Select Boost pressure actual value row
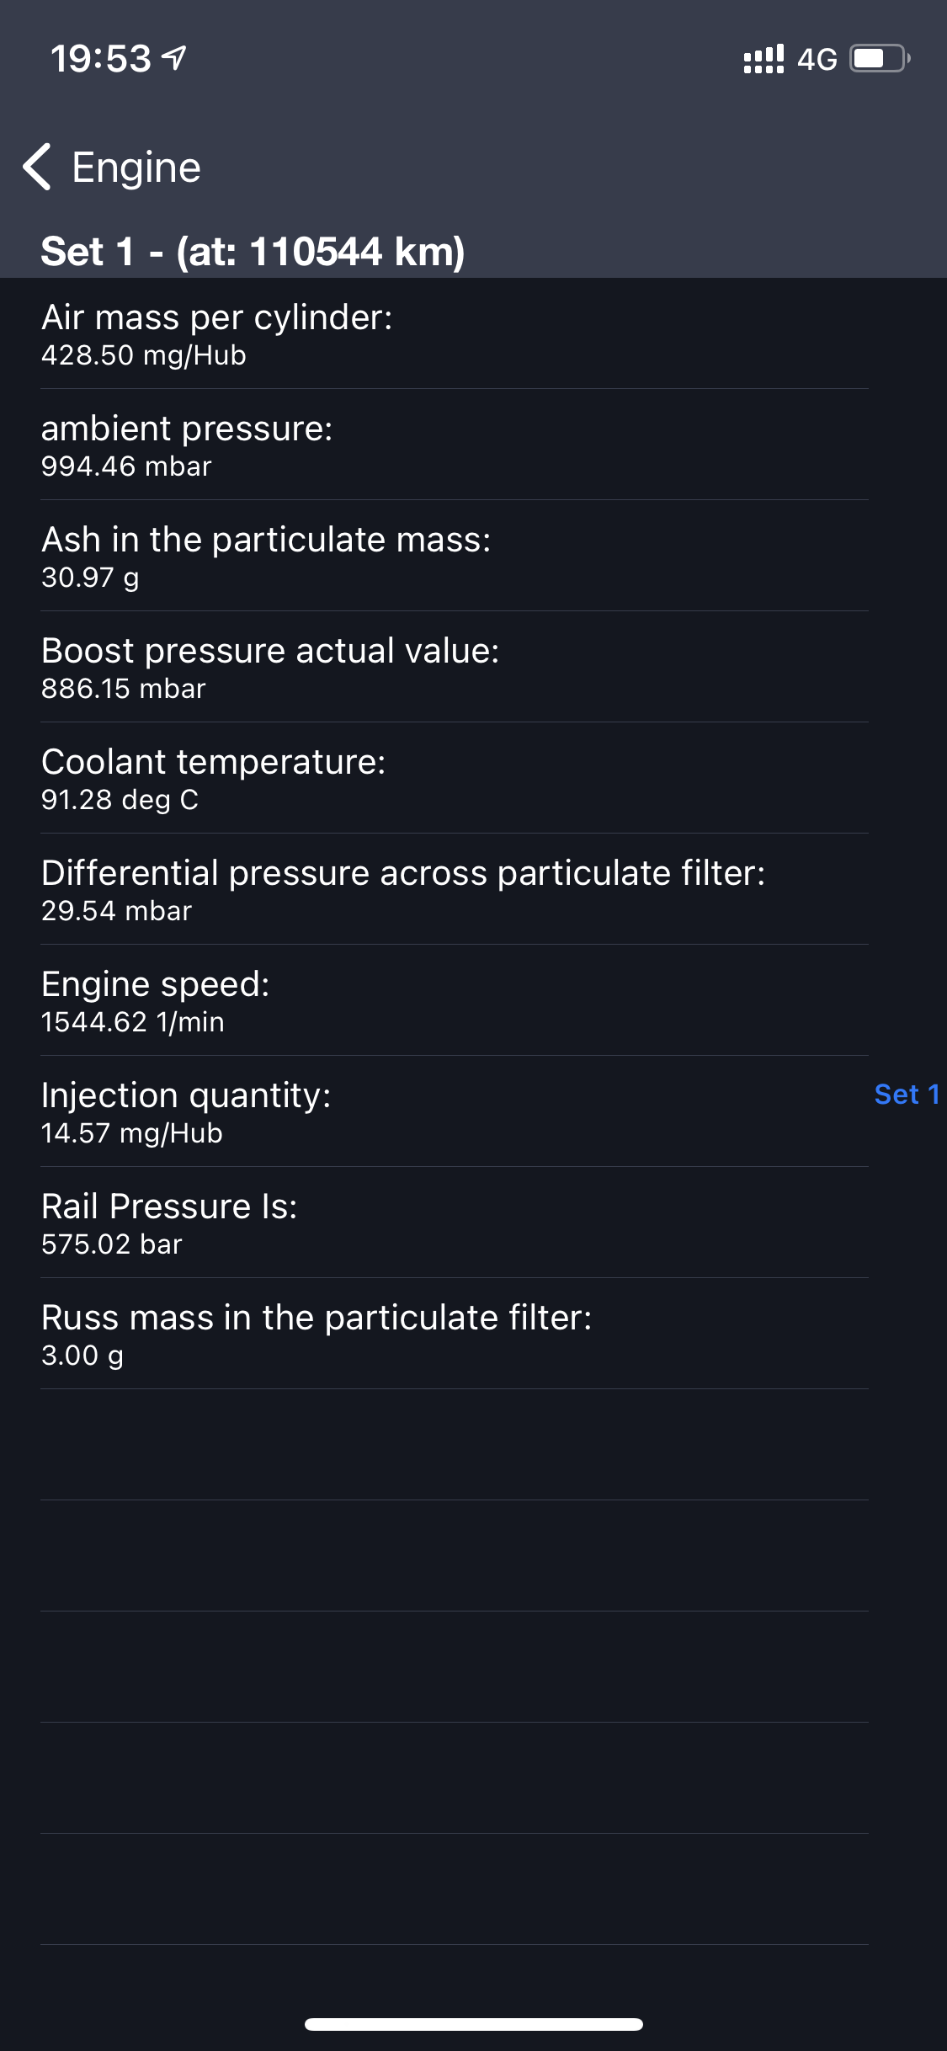 pyautogui.click(x=455, y=669)
